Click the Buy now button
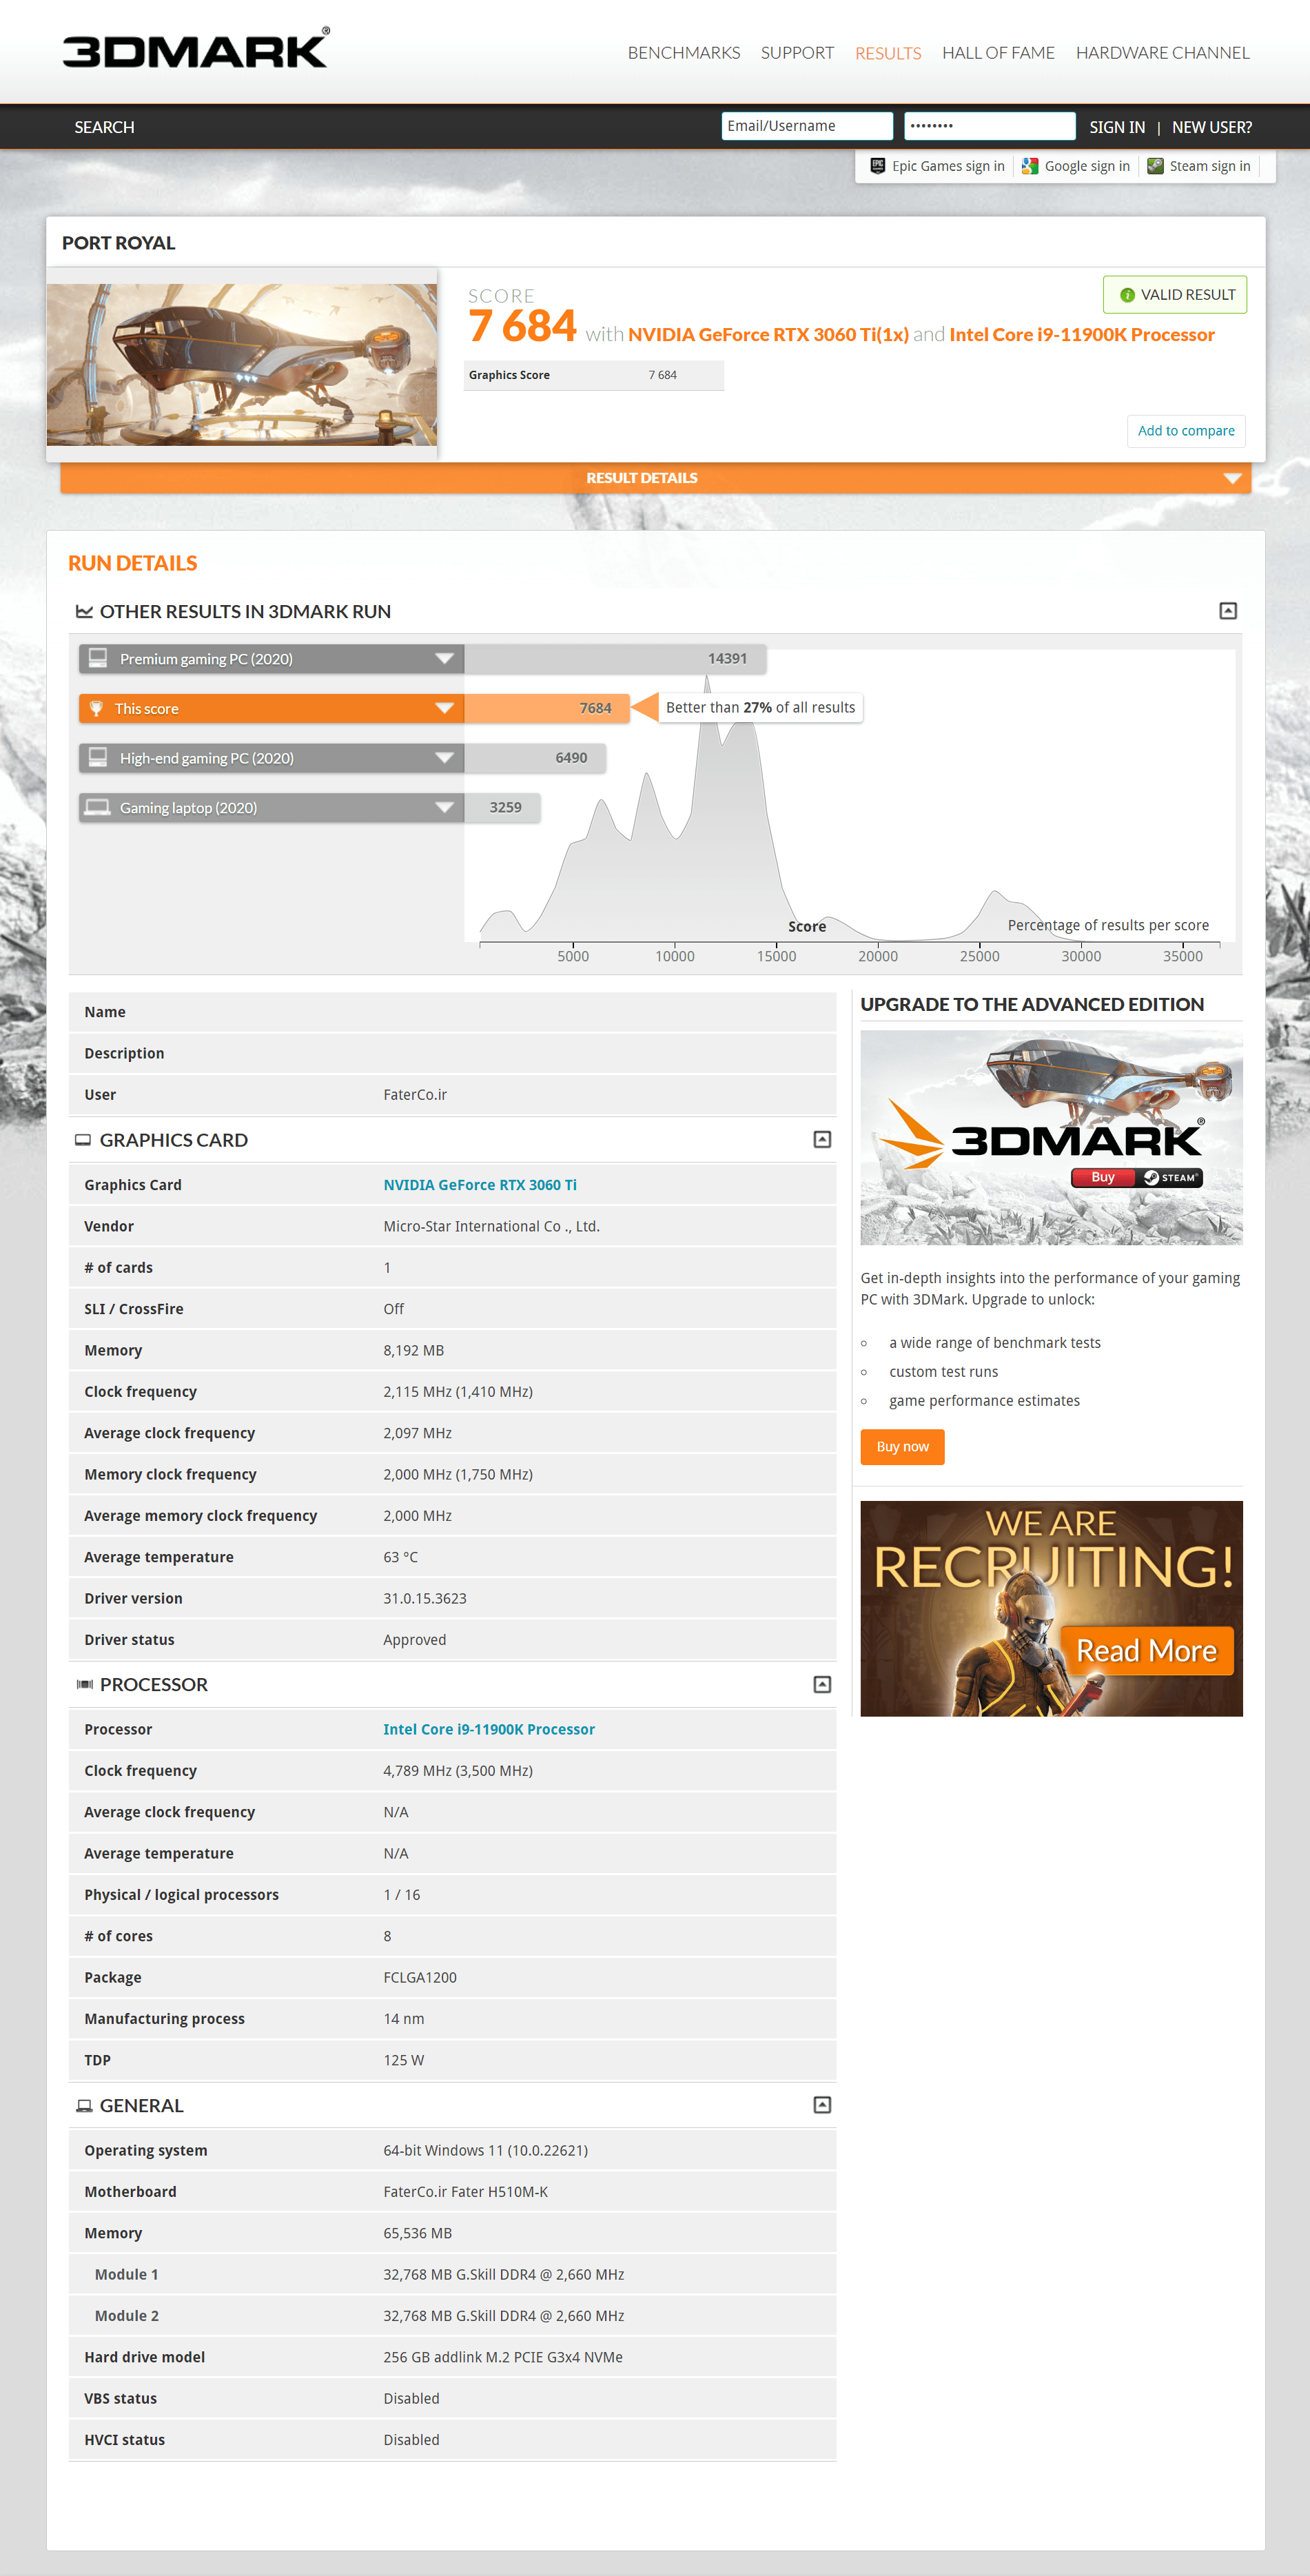Screen dimensions: 1310x2576 902,1447
